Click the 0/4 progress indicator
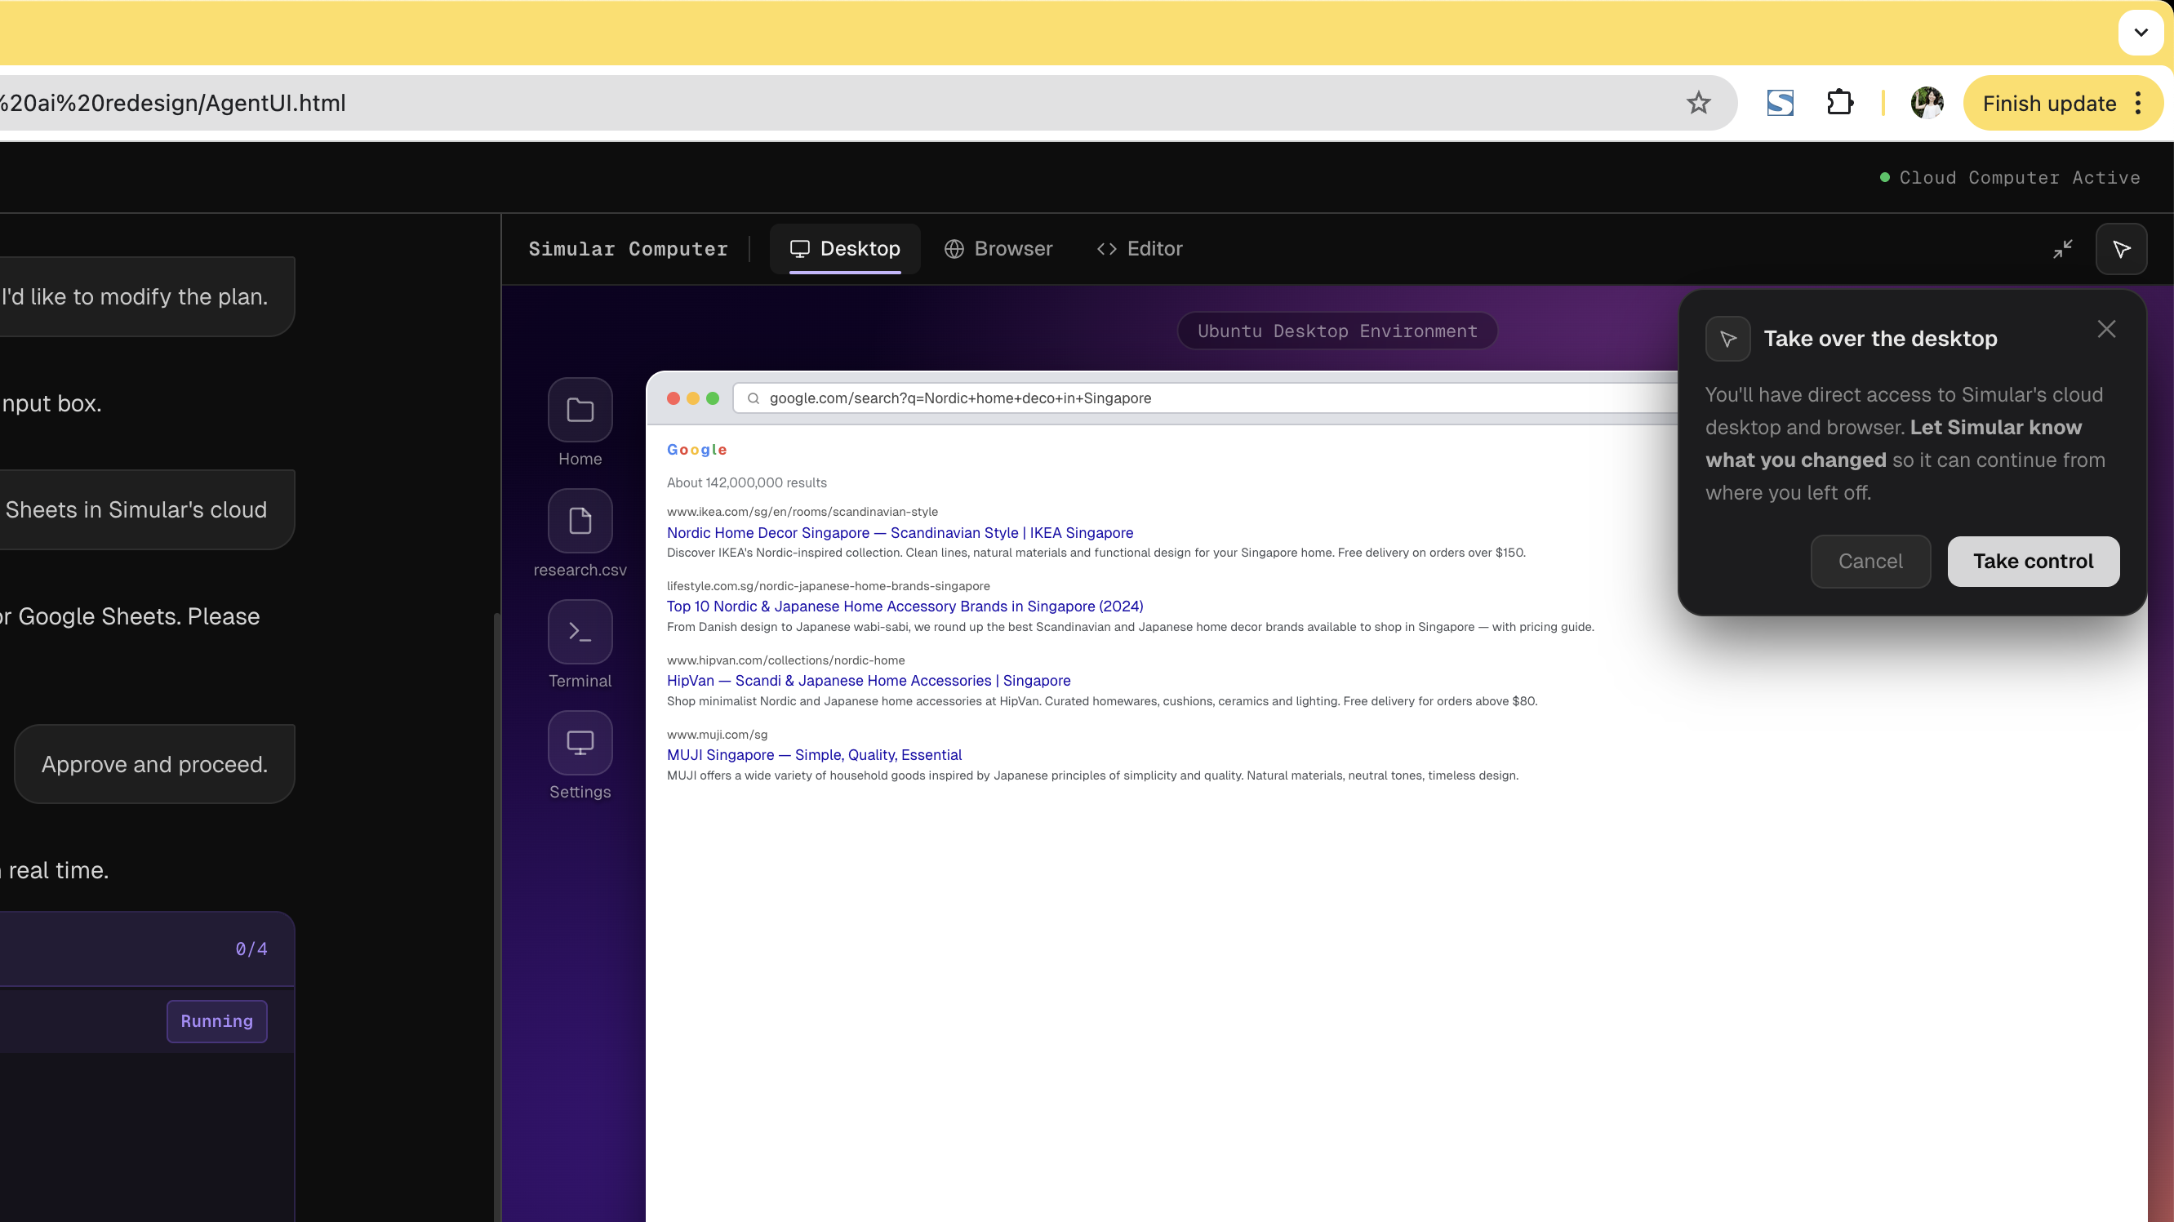This screenshot has width=2174, height=1222. (251, 949)
